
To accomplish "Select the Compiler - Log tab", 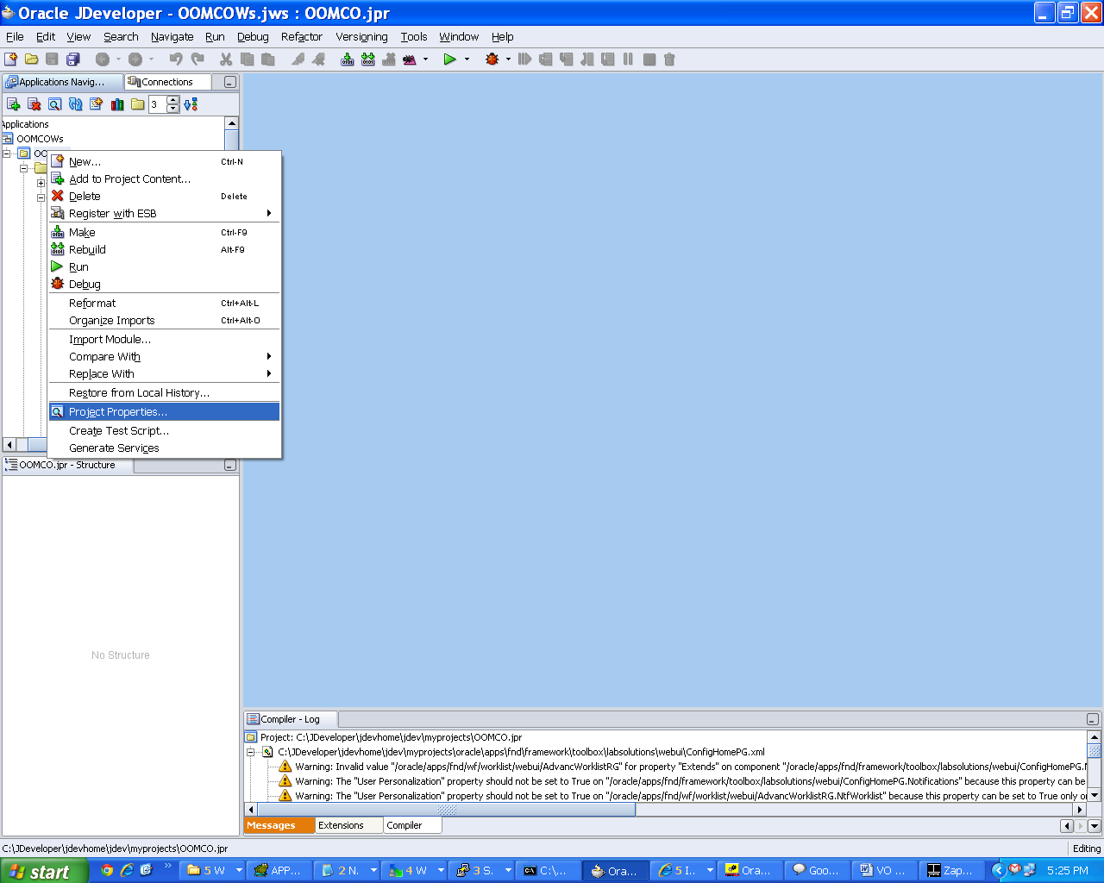I will pyautogui.click(x=291, y=719).
